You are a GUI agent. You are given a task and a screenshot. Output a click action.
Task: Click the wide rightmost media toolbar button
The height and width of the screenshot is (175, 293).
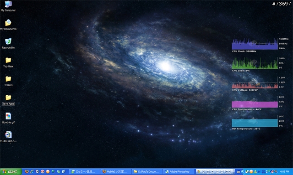coord(228,172)
